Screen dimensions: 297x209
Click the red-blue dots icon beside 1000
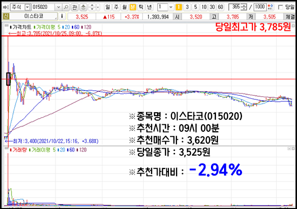(x=270, y=7)
